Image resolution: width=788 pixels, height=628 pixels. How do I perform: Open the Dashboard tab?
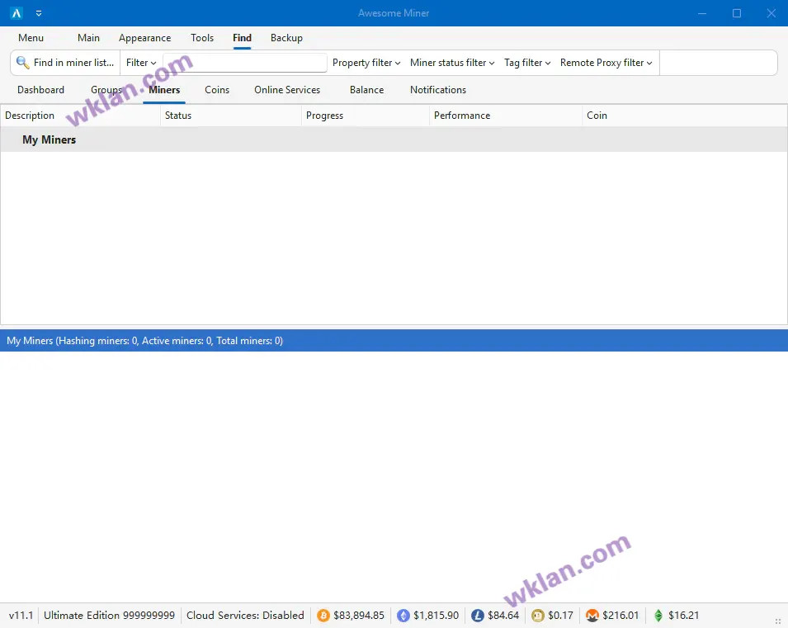click(x=40, y=90)
